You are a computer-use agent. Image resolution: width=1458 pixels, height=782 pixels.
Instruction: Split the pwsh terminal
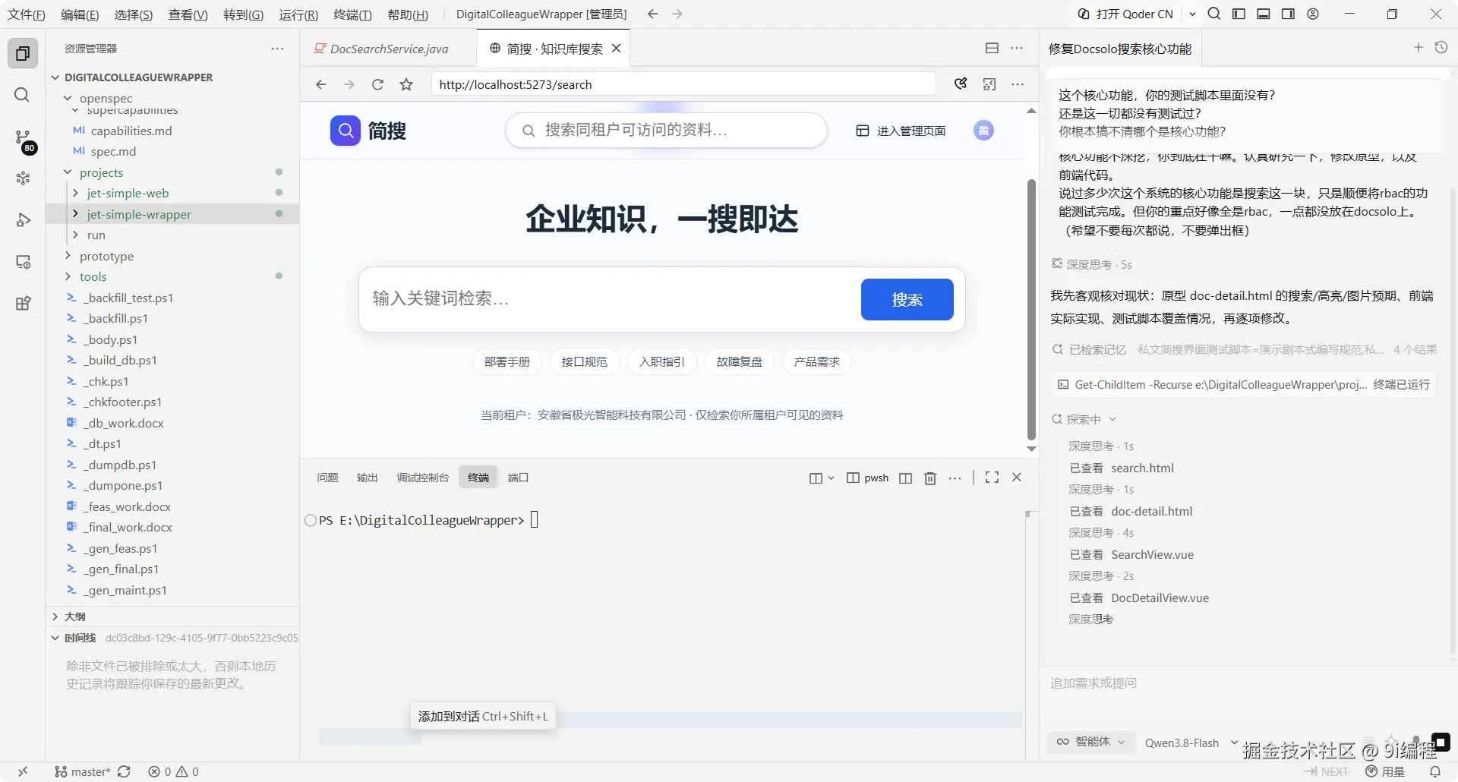pos(905,478)
